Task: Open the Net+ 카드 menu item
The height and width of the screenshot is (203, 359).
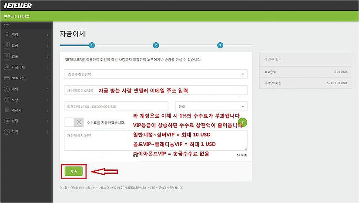Action: coord(27,78)
